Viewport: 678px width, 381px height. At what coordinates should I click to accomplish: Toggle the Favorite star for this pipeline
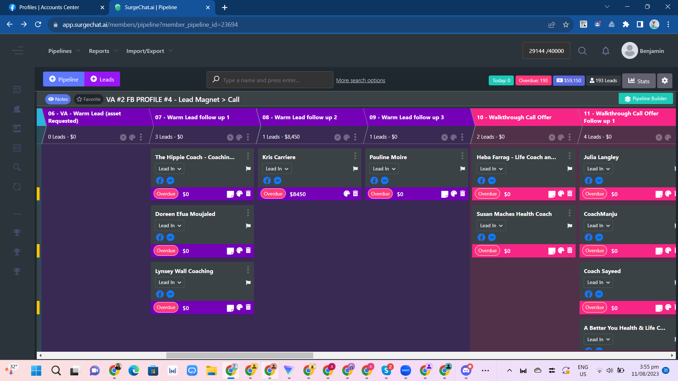[89, 99]
